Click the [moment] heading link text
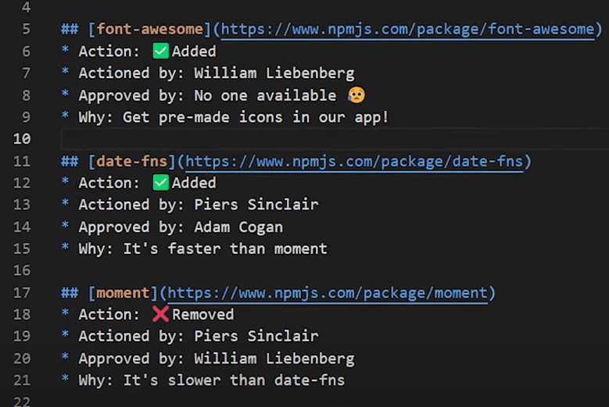Screen dimensions: 609x407 123,293
